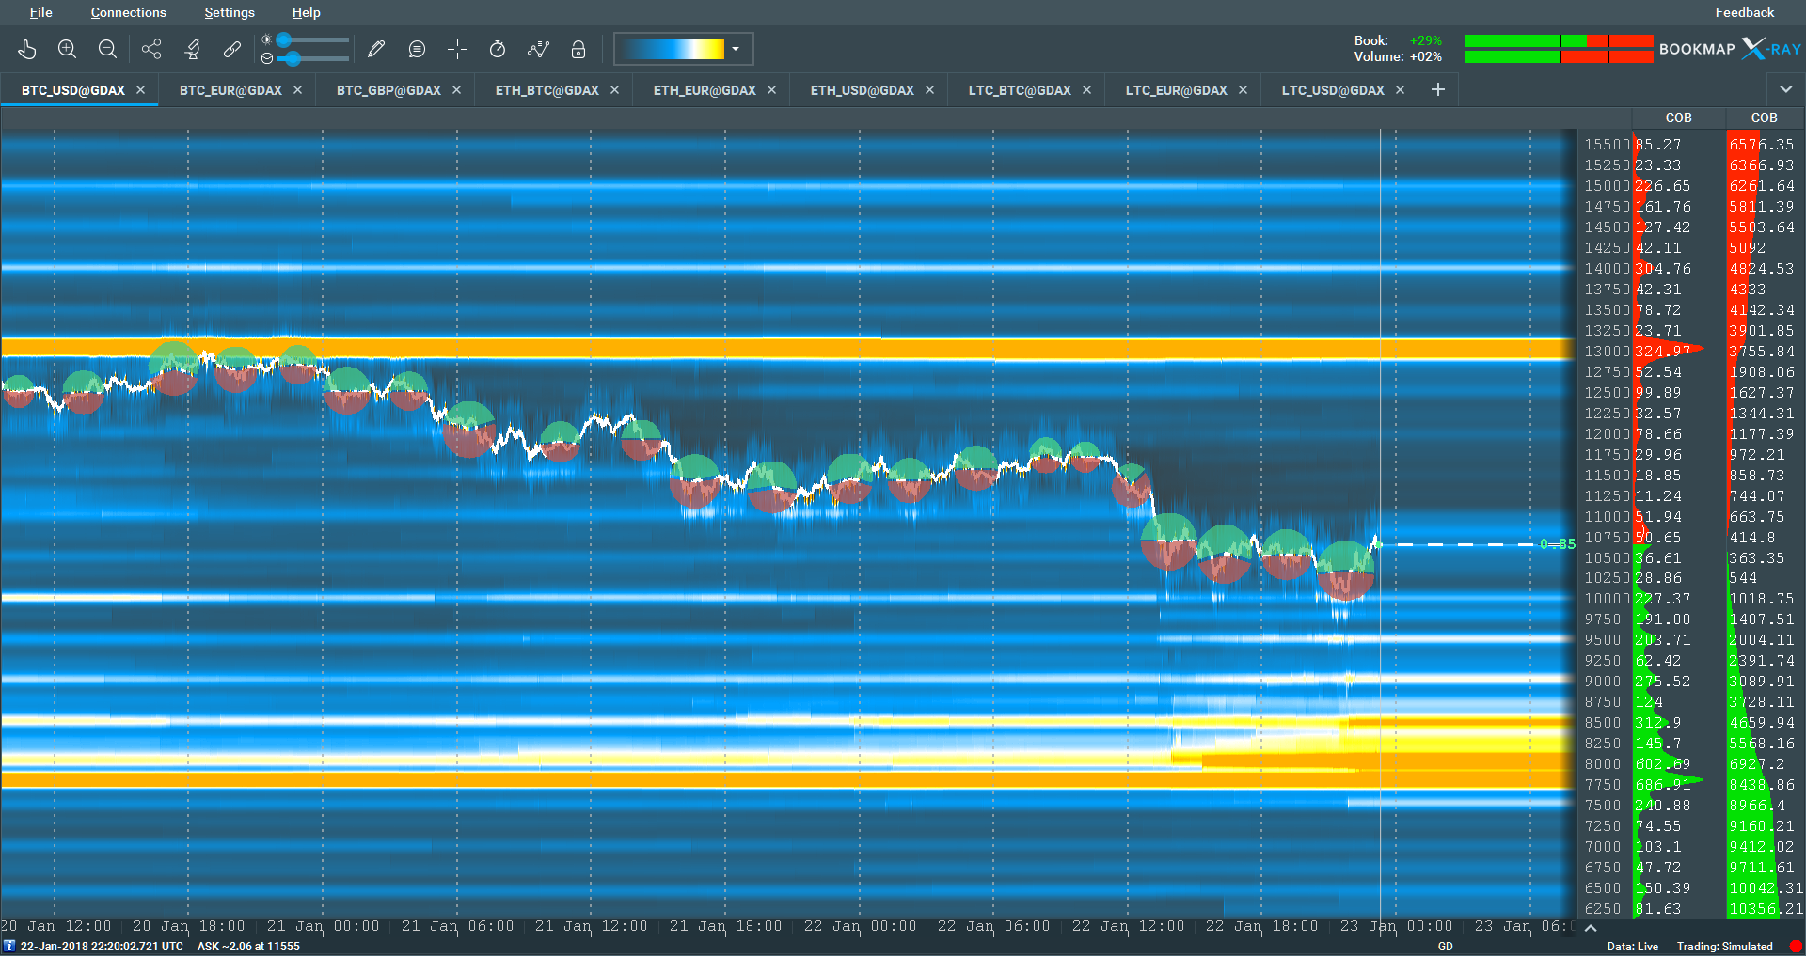Image resolution: width=1806 pixels, height=956 pixels.
Task: Toggle the line chart indicator icon
Action: click(538, 49)
